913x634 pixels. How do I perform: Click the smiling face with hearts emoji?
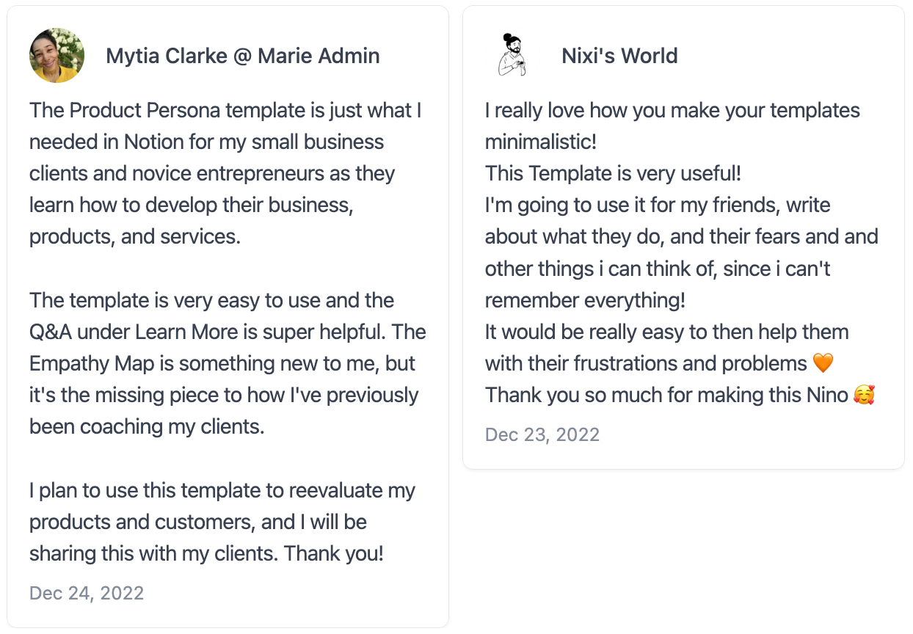click(864, 395)
